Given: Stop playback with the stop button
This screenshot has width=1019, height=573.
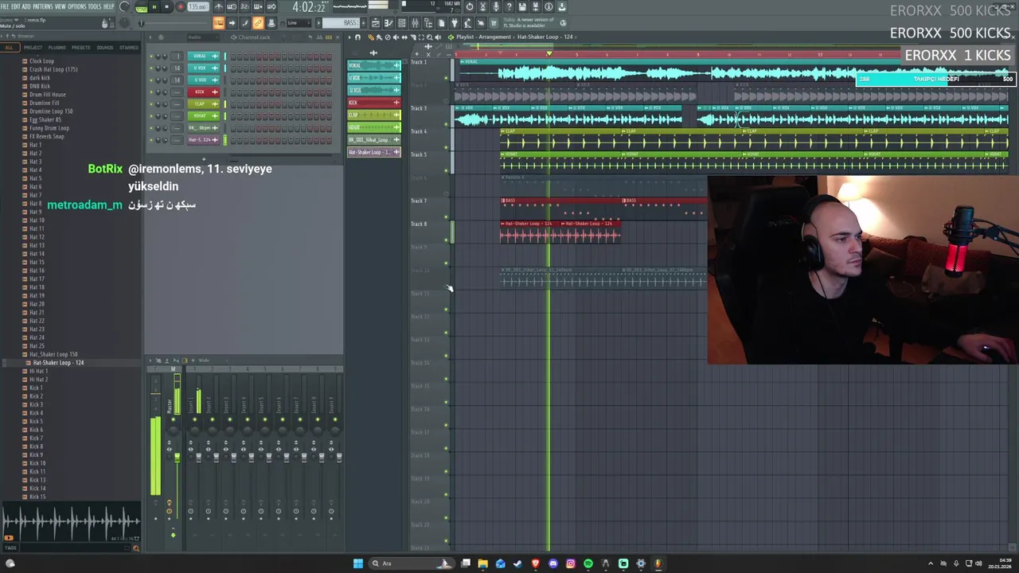Looking at the screenshot, I should click(166, 7).
